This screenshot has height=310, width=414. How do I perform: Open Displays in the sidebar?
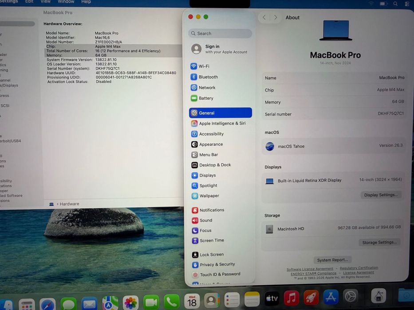click(220, 175)
